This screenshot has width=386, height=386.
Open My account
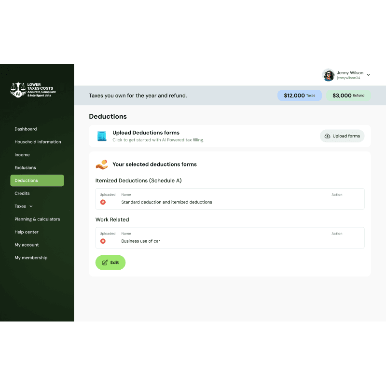point(27,245)
